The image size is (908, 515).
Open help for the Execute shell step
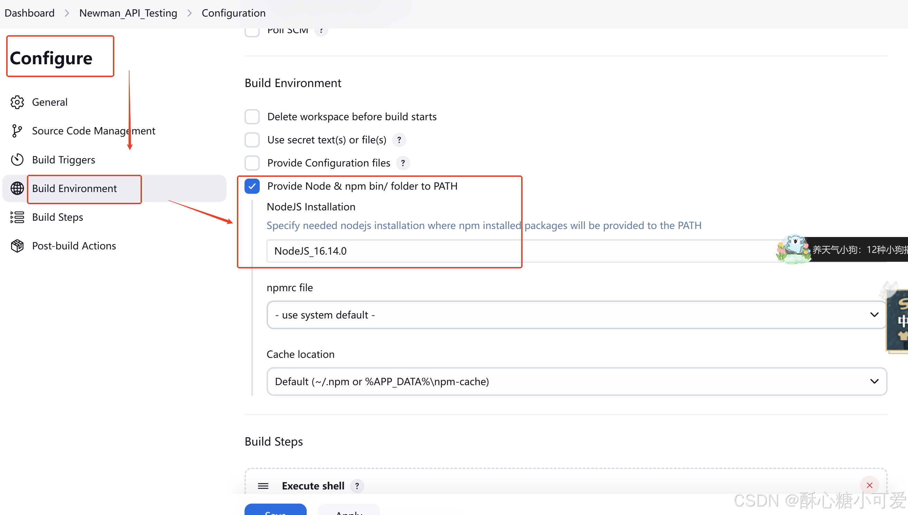coord(357,486)
